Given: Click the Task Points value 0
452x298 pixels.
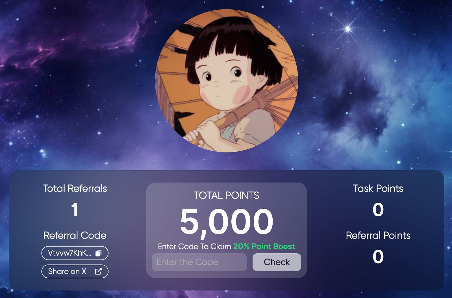Looking at the screenshot, I should point(378,210).
